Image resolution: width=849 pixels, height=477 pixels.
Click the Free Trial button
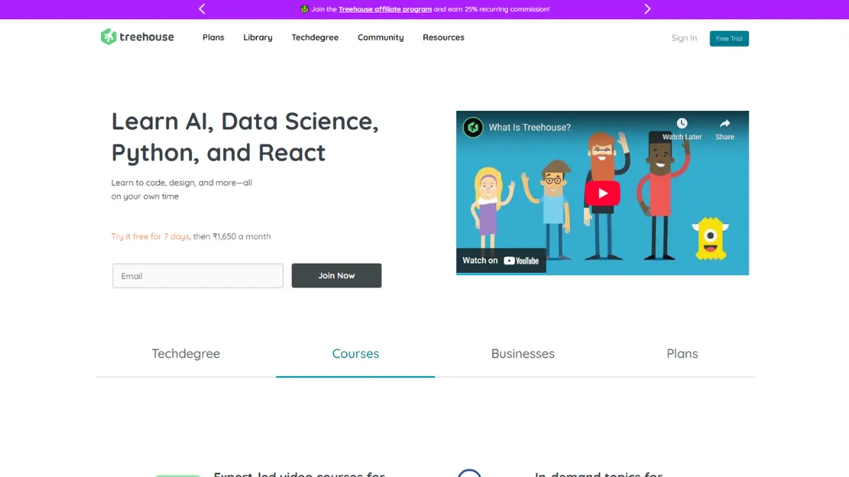click(729, 39)
